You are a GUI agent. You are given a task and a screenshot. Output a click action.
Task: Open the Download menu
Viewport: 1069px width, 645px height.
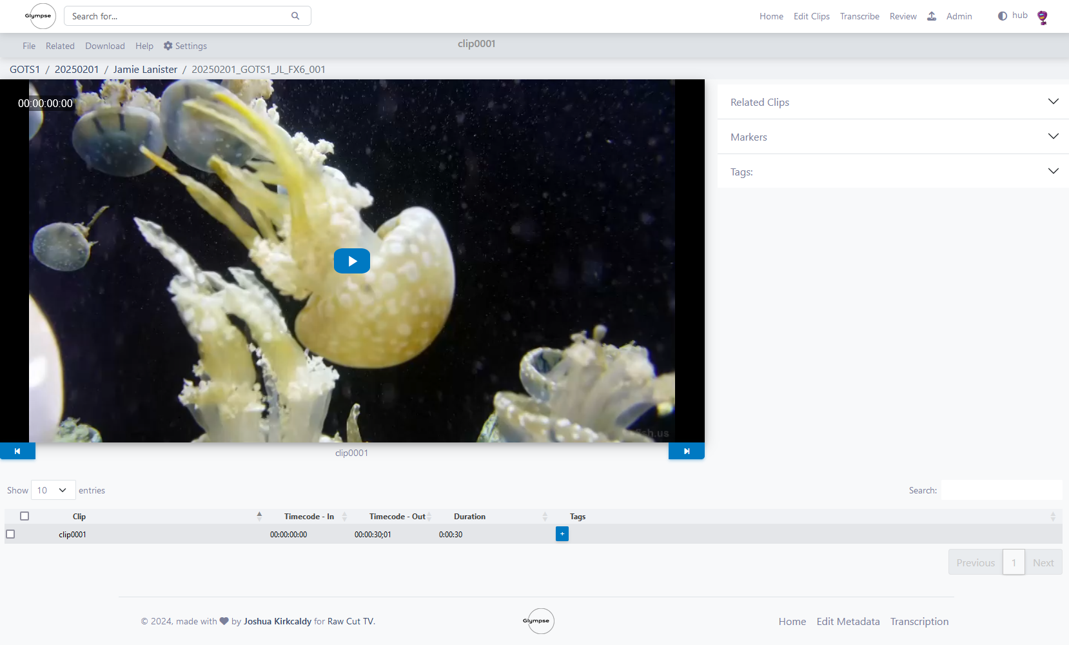[105, 46]
